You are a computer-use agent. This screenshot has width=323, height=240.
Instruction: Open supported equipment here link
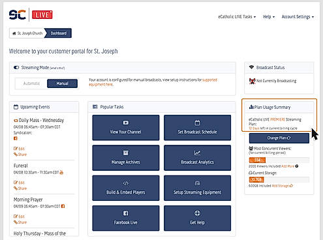(x=153, y=82)
